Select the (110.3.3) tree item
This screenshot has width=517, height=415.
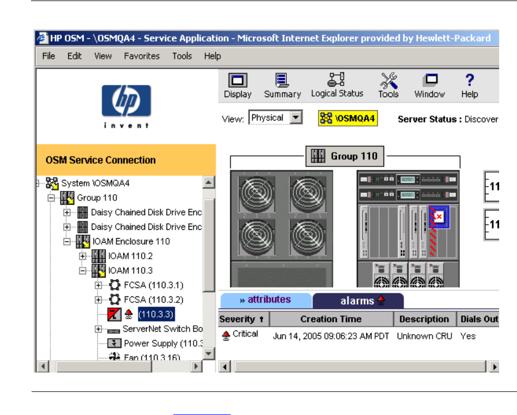(156, 314)
